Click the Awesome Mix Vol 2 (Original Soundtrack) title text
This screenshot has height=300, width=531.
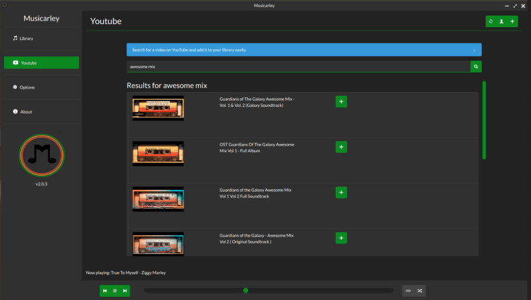tap(256, 238)
